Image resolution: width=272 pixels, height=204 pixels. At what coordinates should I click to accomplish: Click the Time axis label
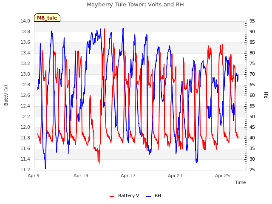click(241, 182)
